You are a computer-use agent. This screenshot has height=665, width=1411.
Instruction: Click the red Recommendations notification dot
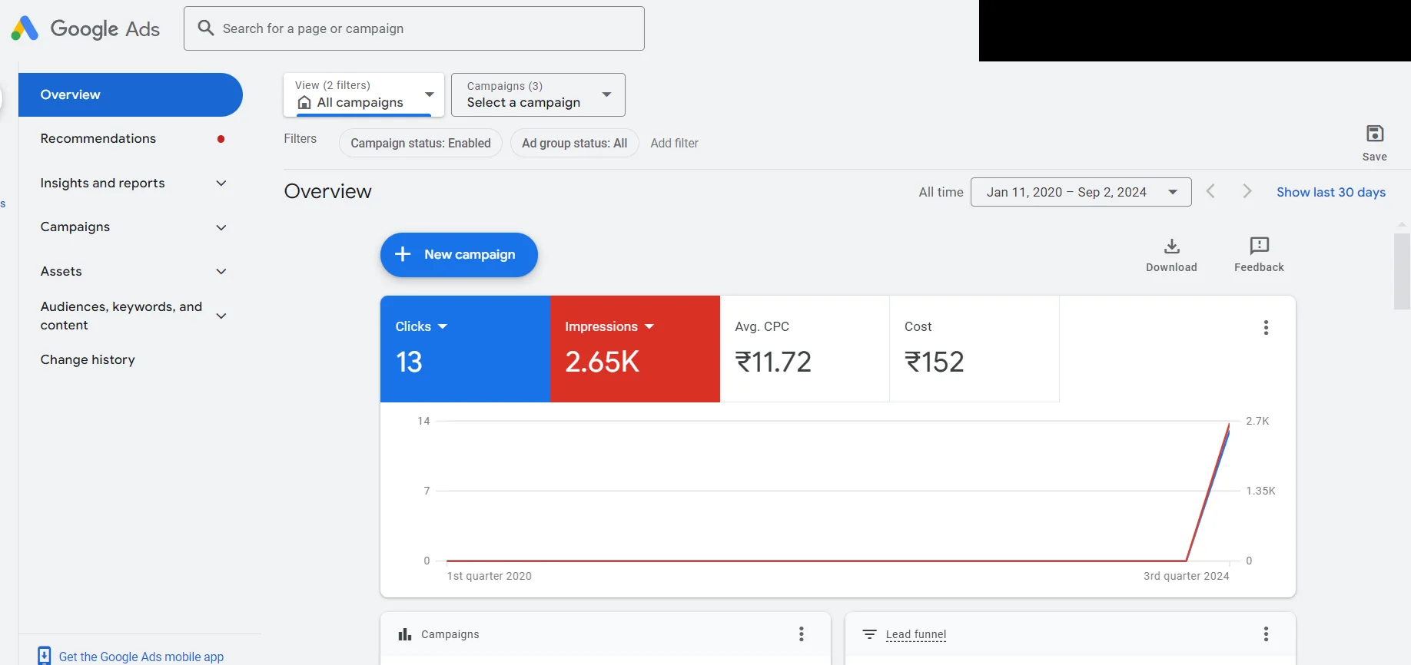[221, 139]
